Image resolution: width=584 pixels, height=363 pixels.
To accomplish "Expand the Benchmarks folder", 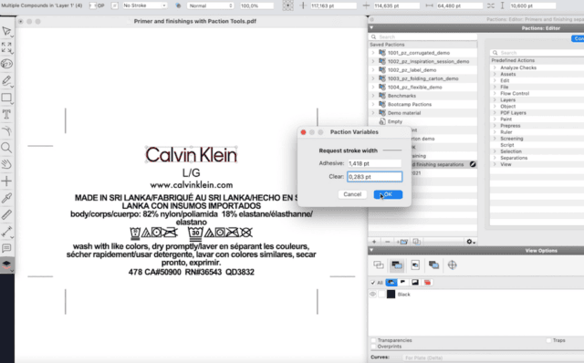I will pos(373,96).
